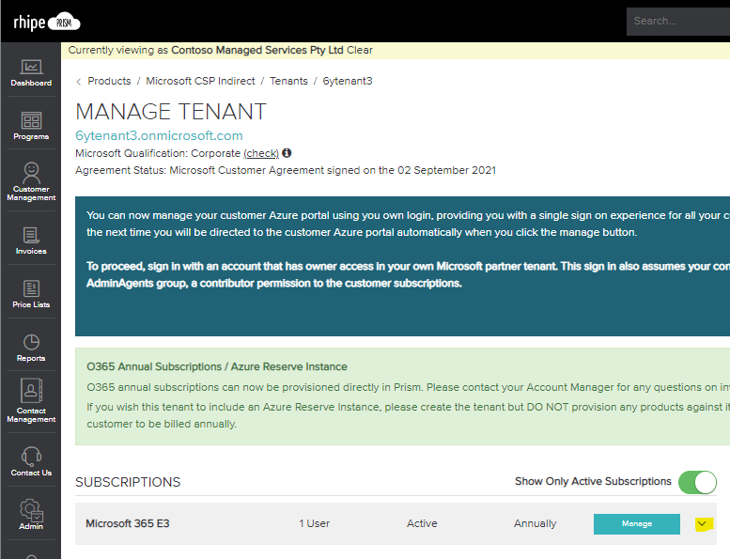Click the Manage button for Microsoft 365 E3
This screenshot has width=730, height=559.
[636, 523]
